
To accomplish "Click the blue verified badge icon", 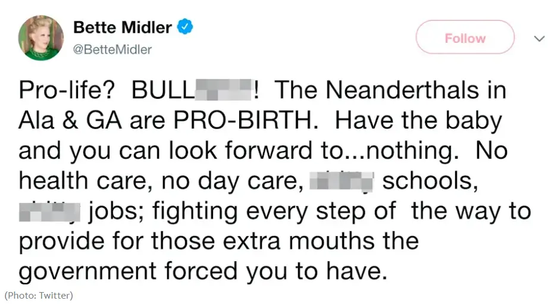I will pyautogui.click(x=185, y=27).
